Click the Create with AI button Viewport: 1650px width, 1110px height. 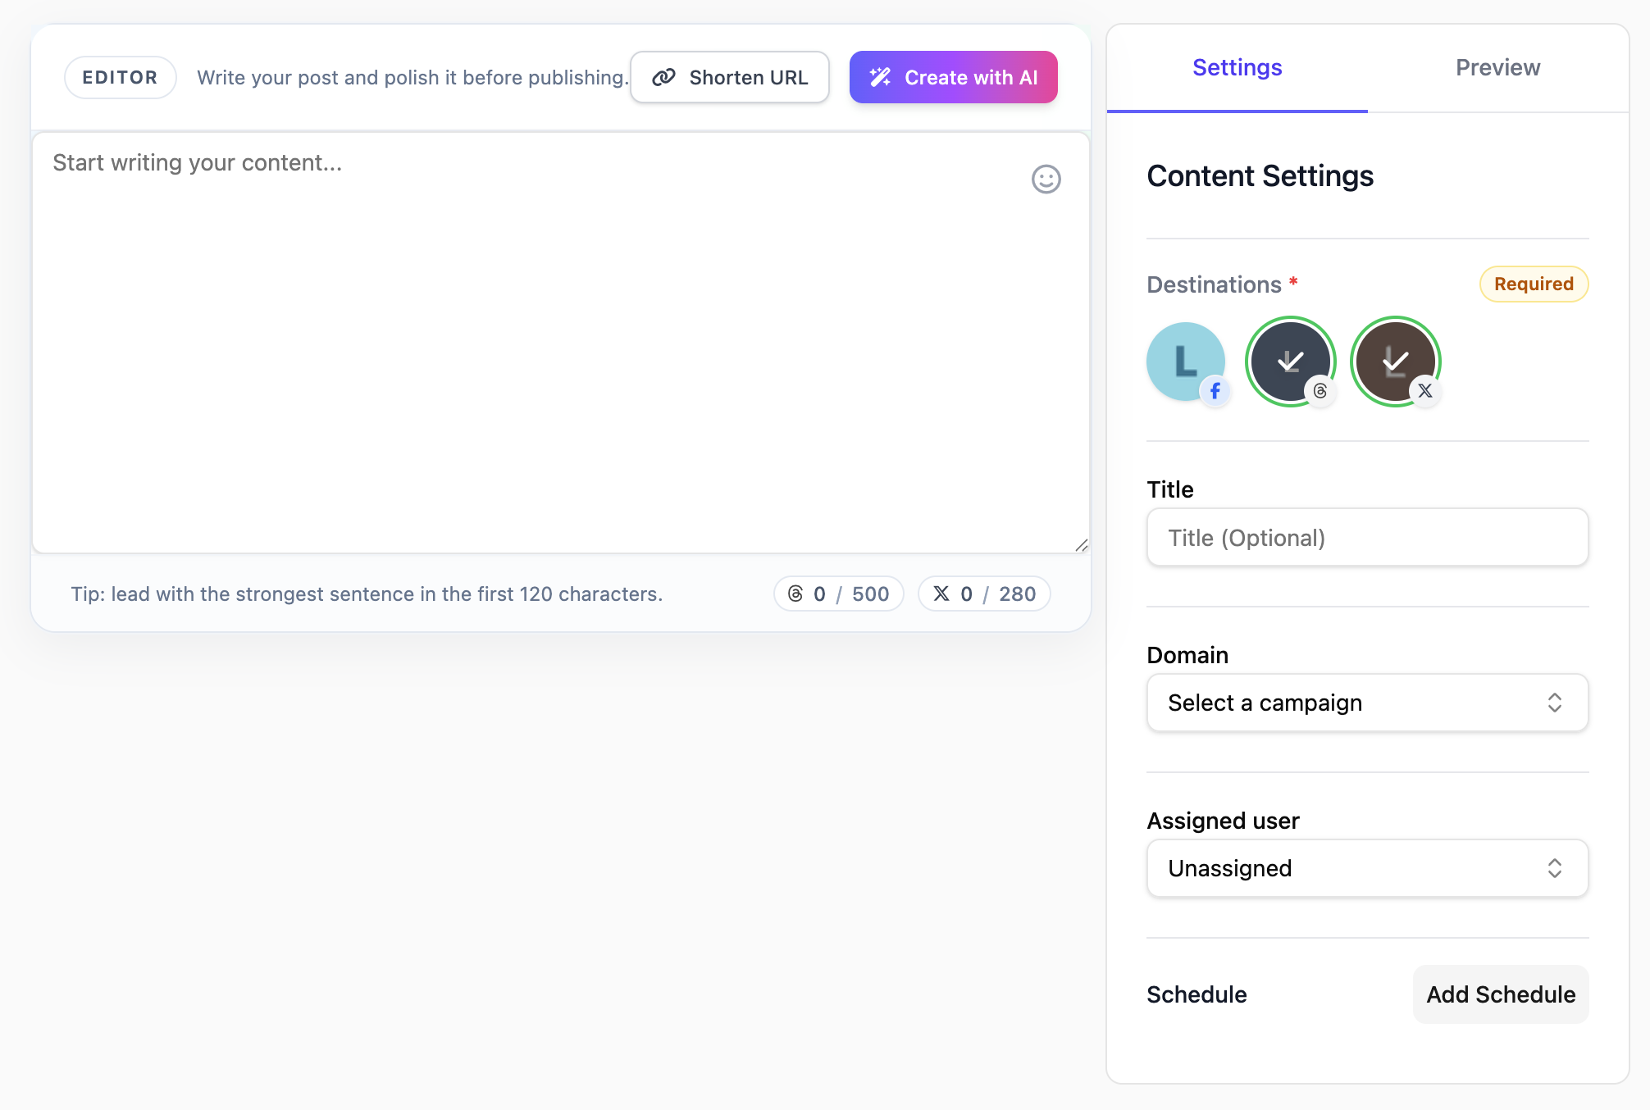click(953, 78)
